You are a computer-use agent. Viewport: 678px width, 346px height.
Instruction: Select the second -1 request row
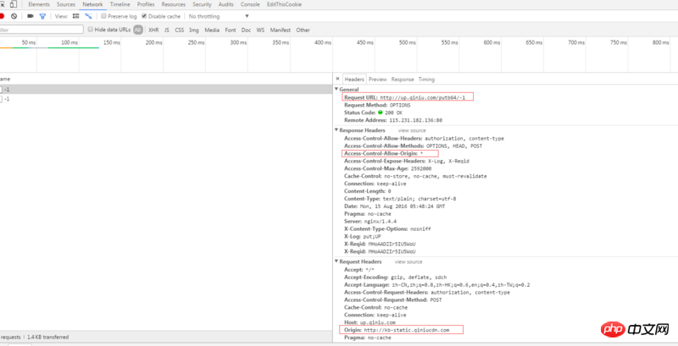click(x=166, y=99)
